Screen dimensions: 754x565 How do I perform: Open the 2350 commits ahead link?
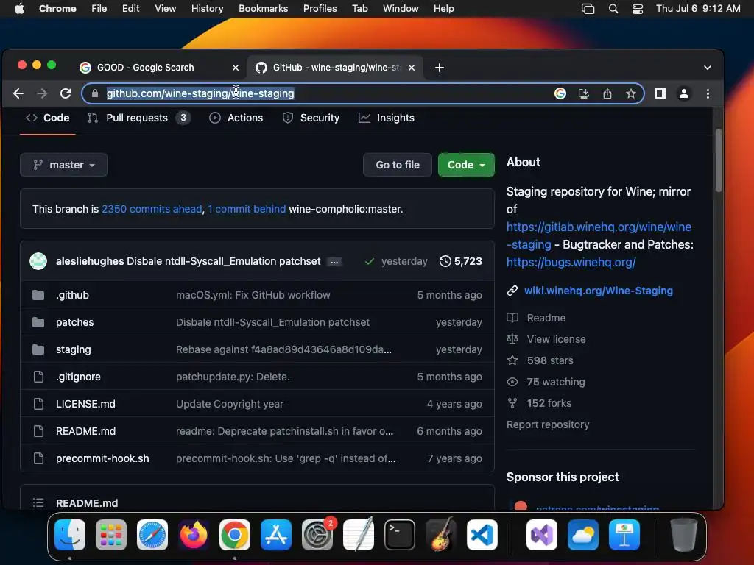[x=152, y=209]
